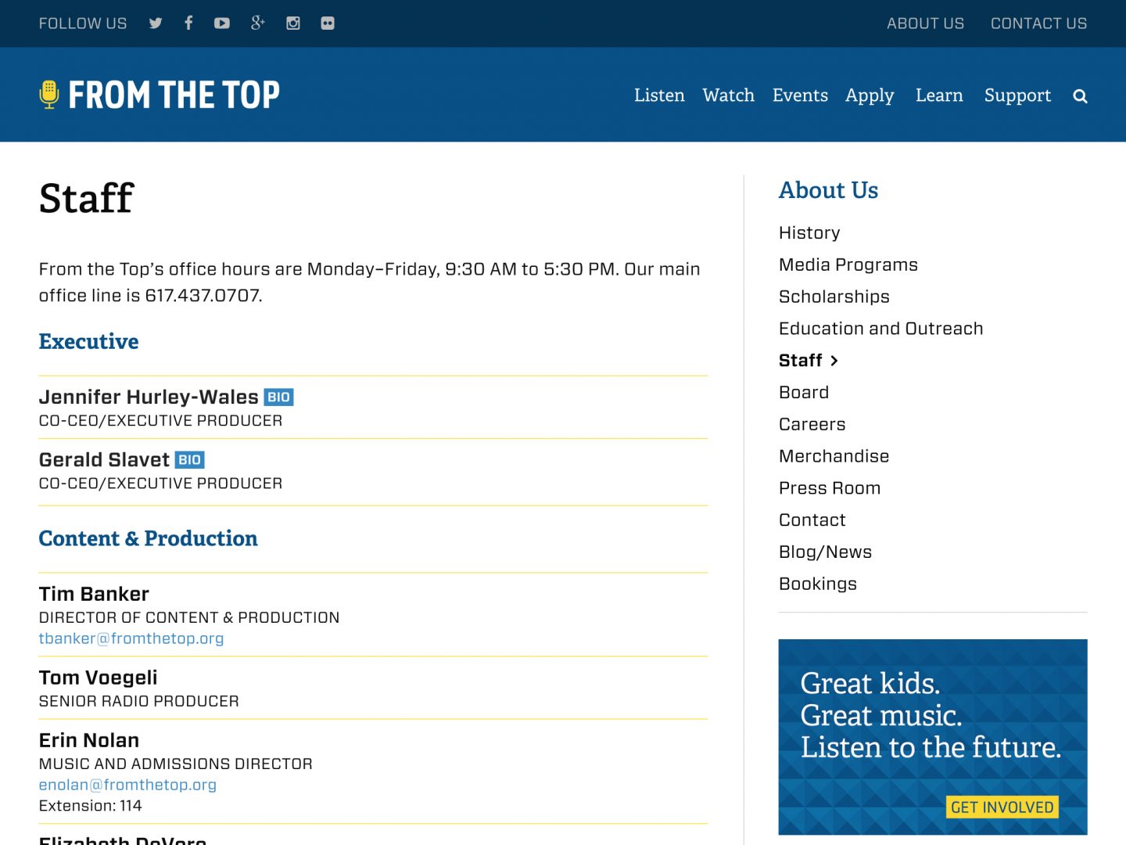This screenshot has height=845, width=1126.
Task: Select Media Programs in the sidebar
Action: (x=848, y=265)
